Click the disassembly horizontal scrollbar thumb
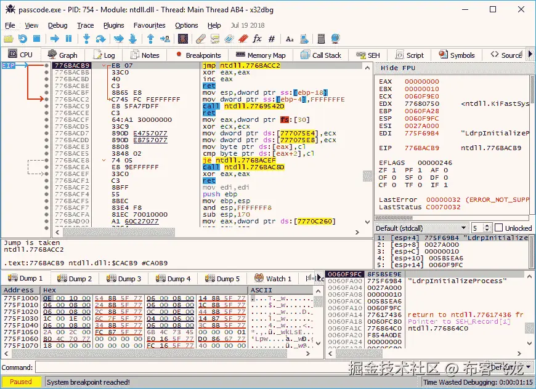Image resolution: width=536 pixels, height=389 pixels. [x=119, y=232]
